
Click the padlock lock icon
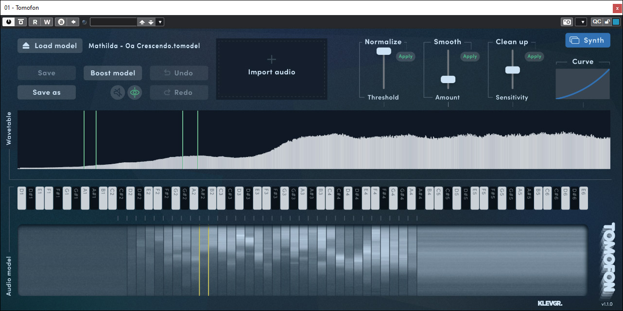click(607, 22)
